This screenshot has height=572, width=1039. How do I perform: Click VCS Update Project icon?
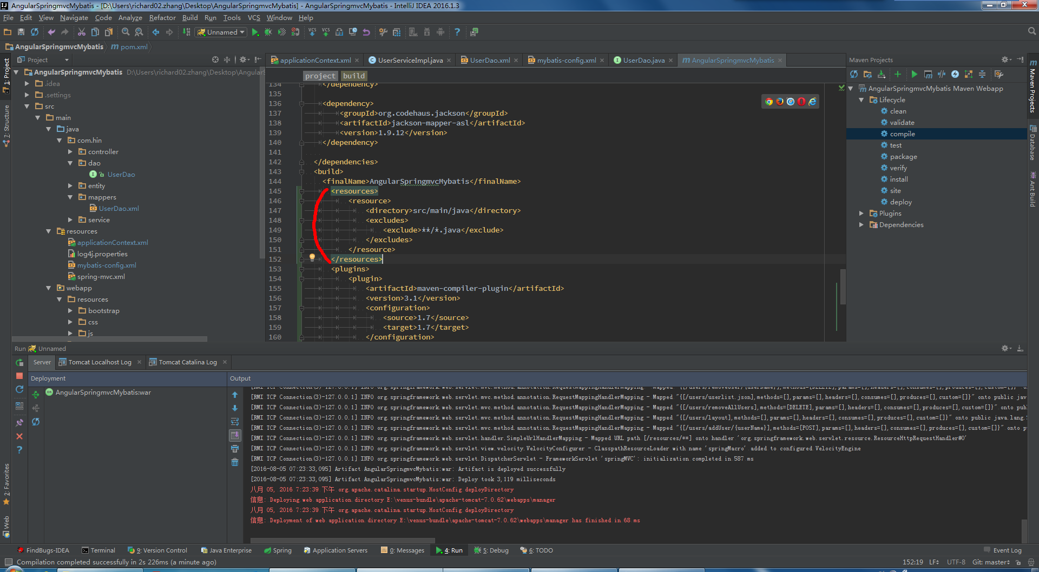pos(312,32)
